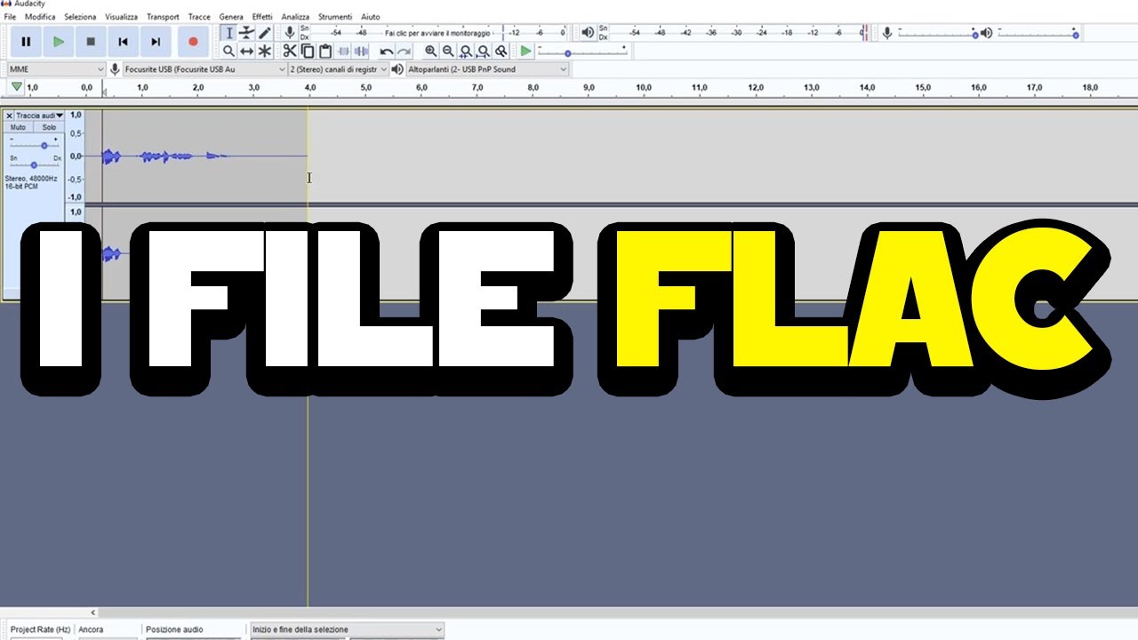The image size is (1138, 640).
Task: Skip to the start of the track
Action: [x=123, y=42]
